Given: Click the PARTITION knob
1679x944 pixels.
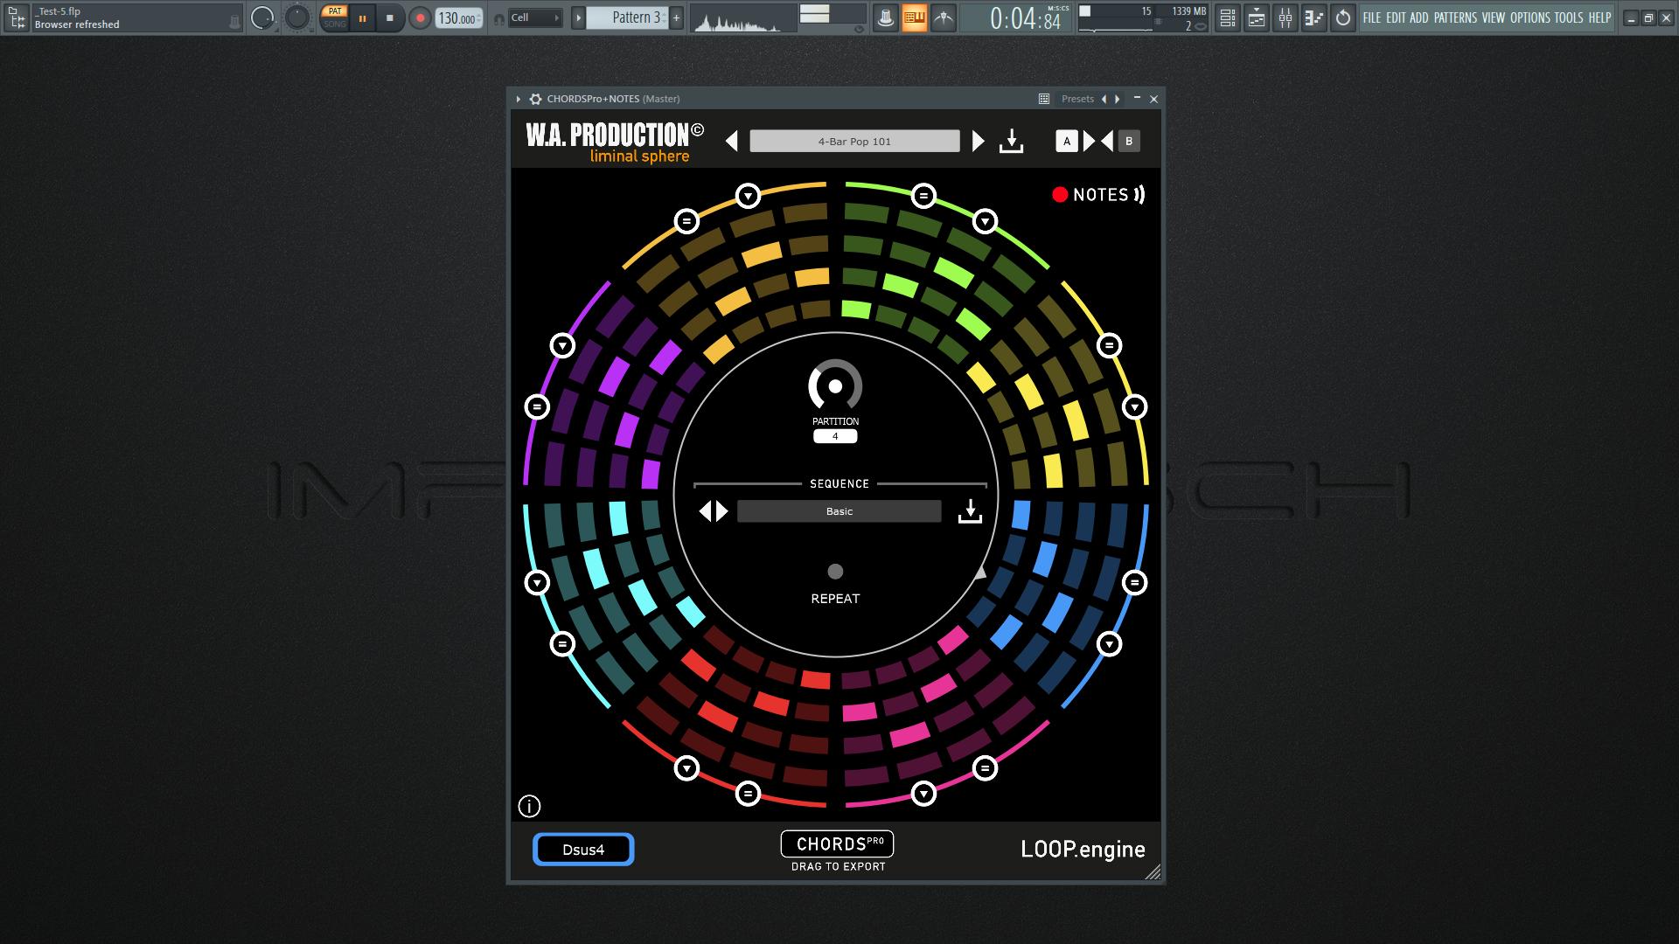Looking at the screenshot, I should pos(835,386).
